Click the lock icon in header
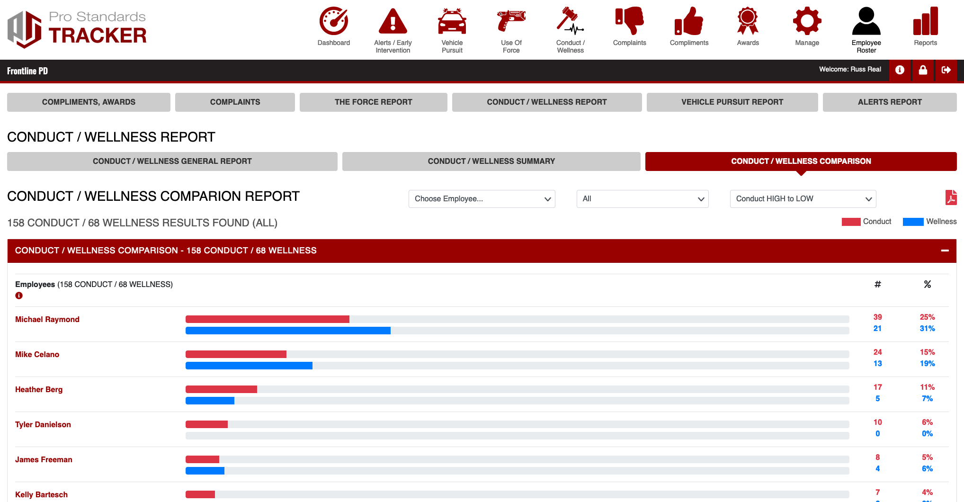Image resolution: width=964 pixels, height=502 pixels. 923,70
